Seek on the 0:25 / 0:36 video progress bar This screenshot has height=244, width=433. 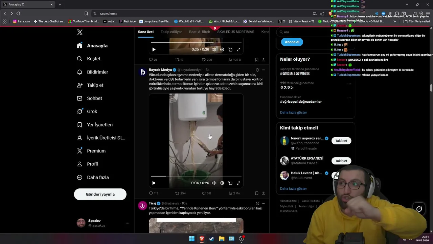(196, 43)
